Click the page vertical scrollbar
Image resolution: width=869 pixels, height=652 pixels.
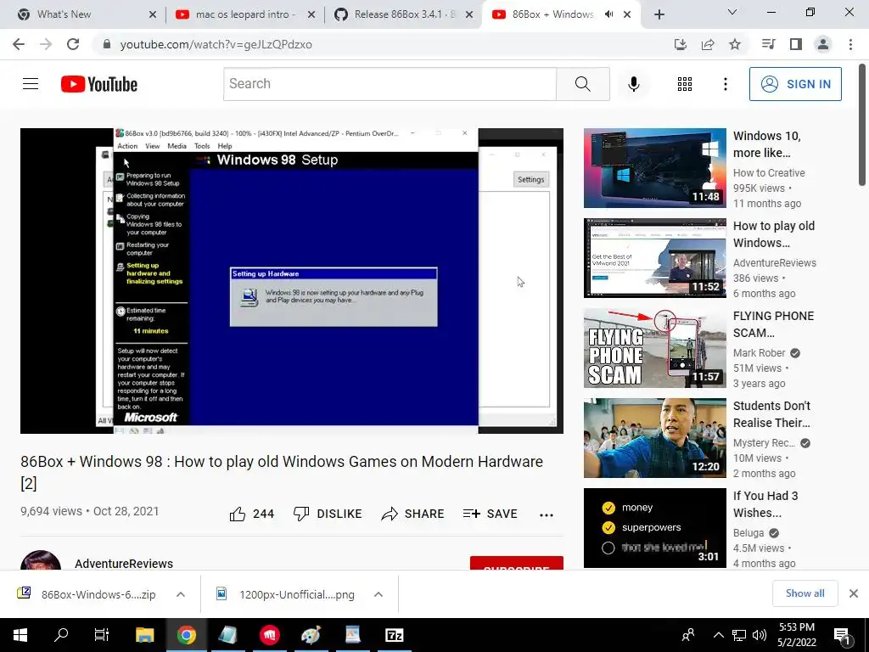tap(862, 125)
